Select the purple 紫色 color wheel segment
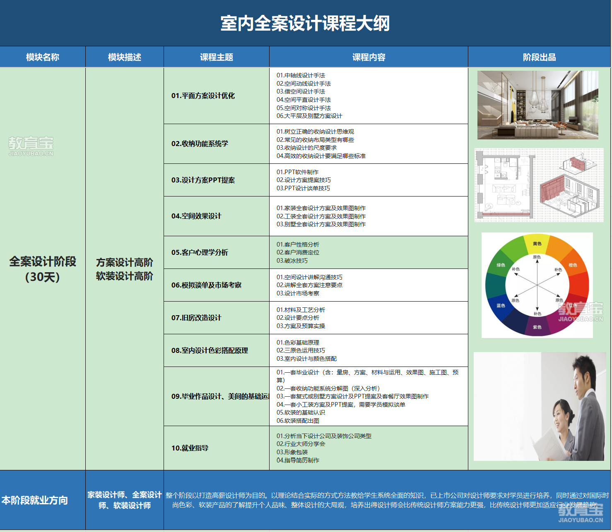This screenshot has width=612, height=532. point(537,327)
